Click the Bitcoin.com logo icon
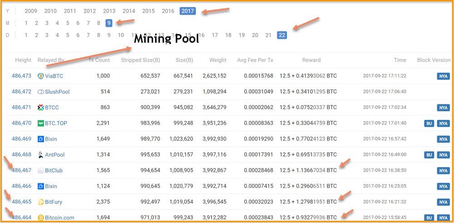Viewport: 454px width, 223px height. [x=41, y=218]
